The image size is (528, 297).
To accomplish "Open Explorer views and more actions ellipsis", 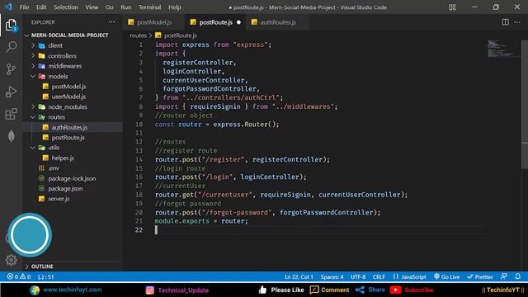I will tap(111, 22).
